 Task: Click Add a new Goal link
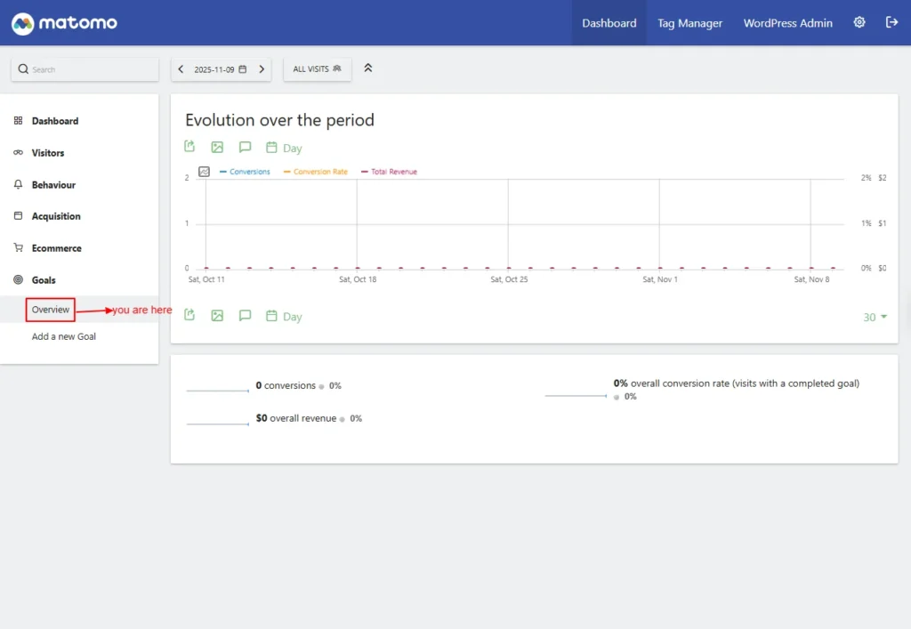[x=64, y=336]
